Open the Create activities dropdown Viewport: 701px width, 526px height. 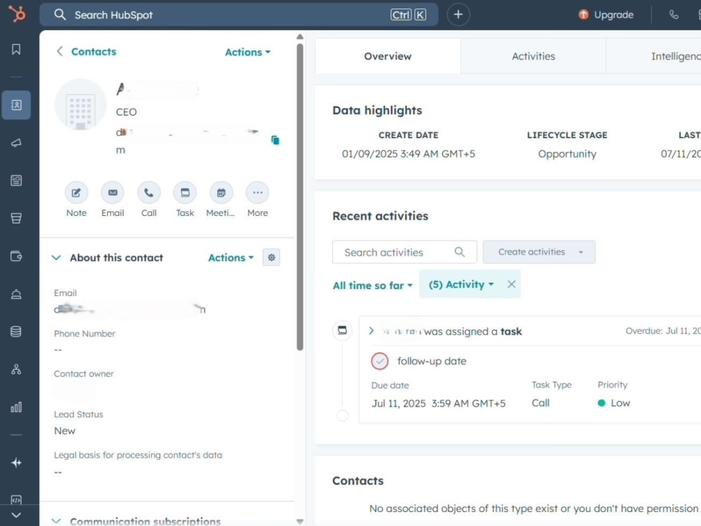(538, 252)
